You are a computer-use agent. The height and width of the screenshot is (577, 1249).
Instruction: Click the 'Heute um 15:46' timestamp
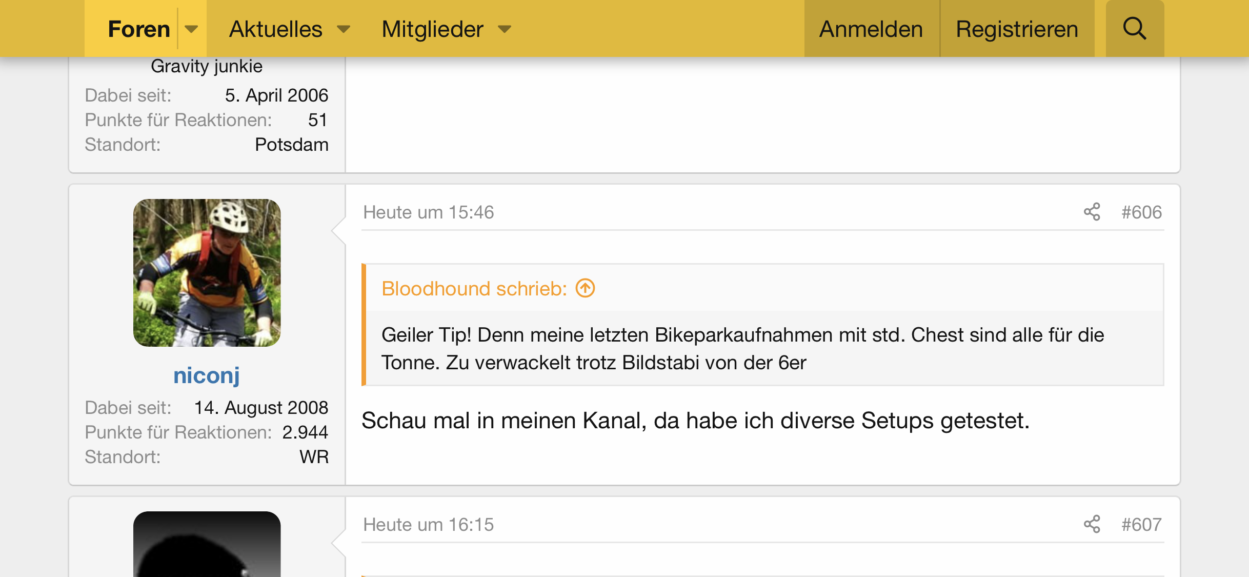point(429,212)
